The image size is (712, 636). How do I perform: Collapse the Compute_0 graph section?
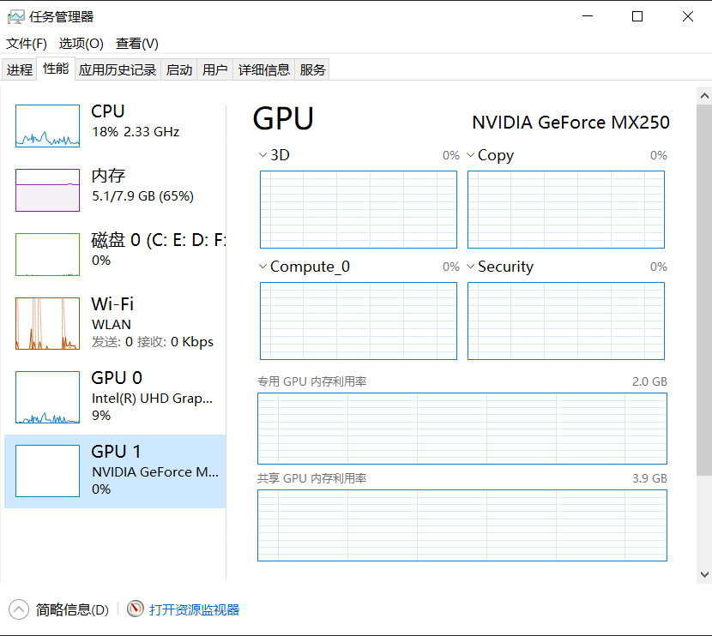point(262,267)
